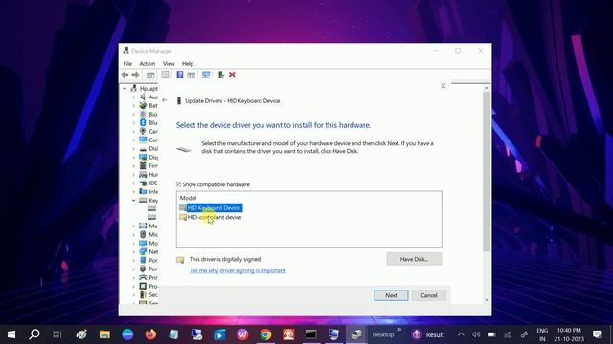The image size is (613, 344).
Task: Click the red X Uninstall device icon
Action: 232,75
